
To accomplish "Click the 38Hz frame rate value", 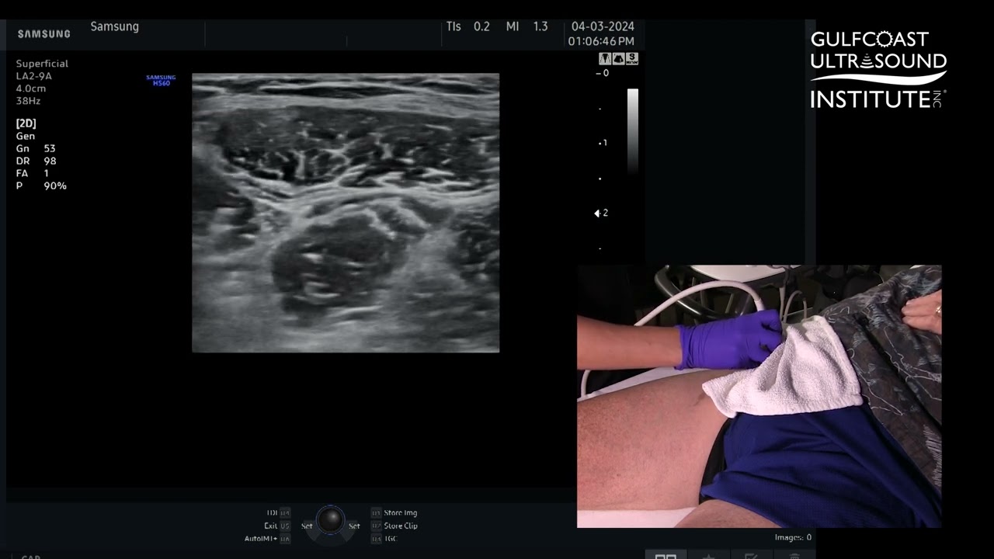I will click(x=28, y=101).
